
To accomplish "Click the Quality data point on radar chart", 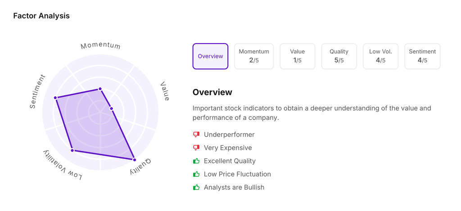I will [x=134, y=160].
